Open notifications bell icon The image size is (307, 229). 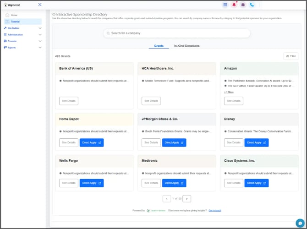coord(234,5)
